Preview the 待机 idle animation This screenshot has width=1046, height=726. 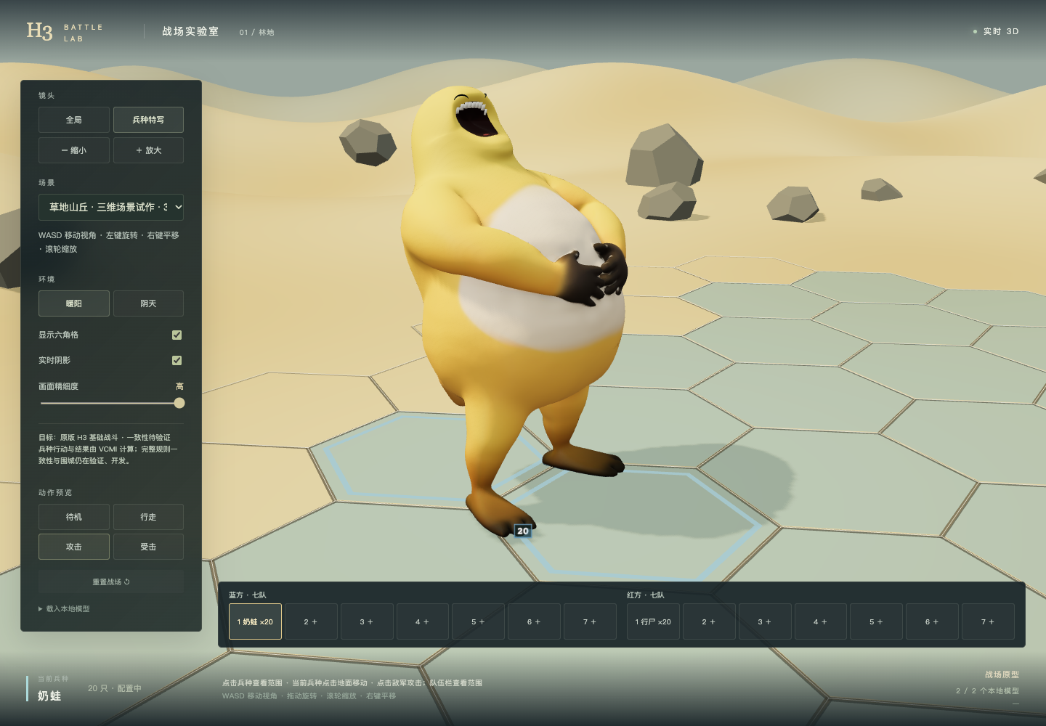pyautogui.click(x=74, y=517)
